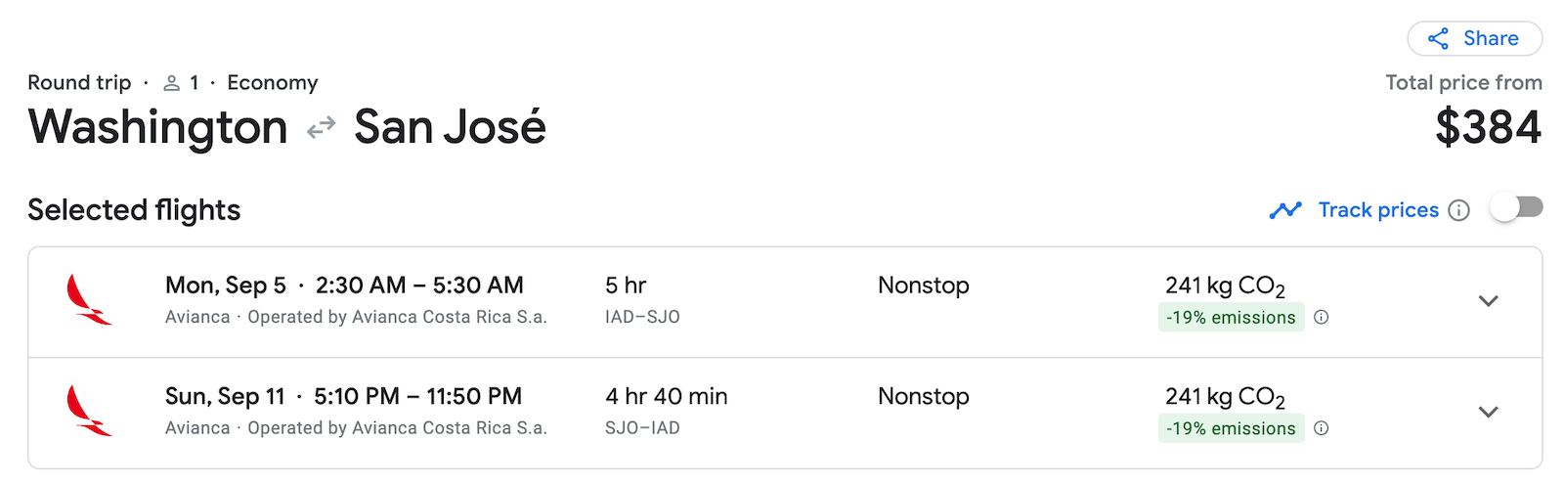Screen dimensions: 1564x485
Task: Click Avianca logo on Sep 5 flight
Action: pos(89,300)
